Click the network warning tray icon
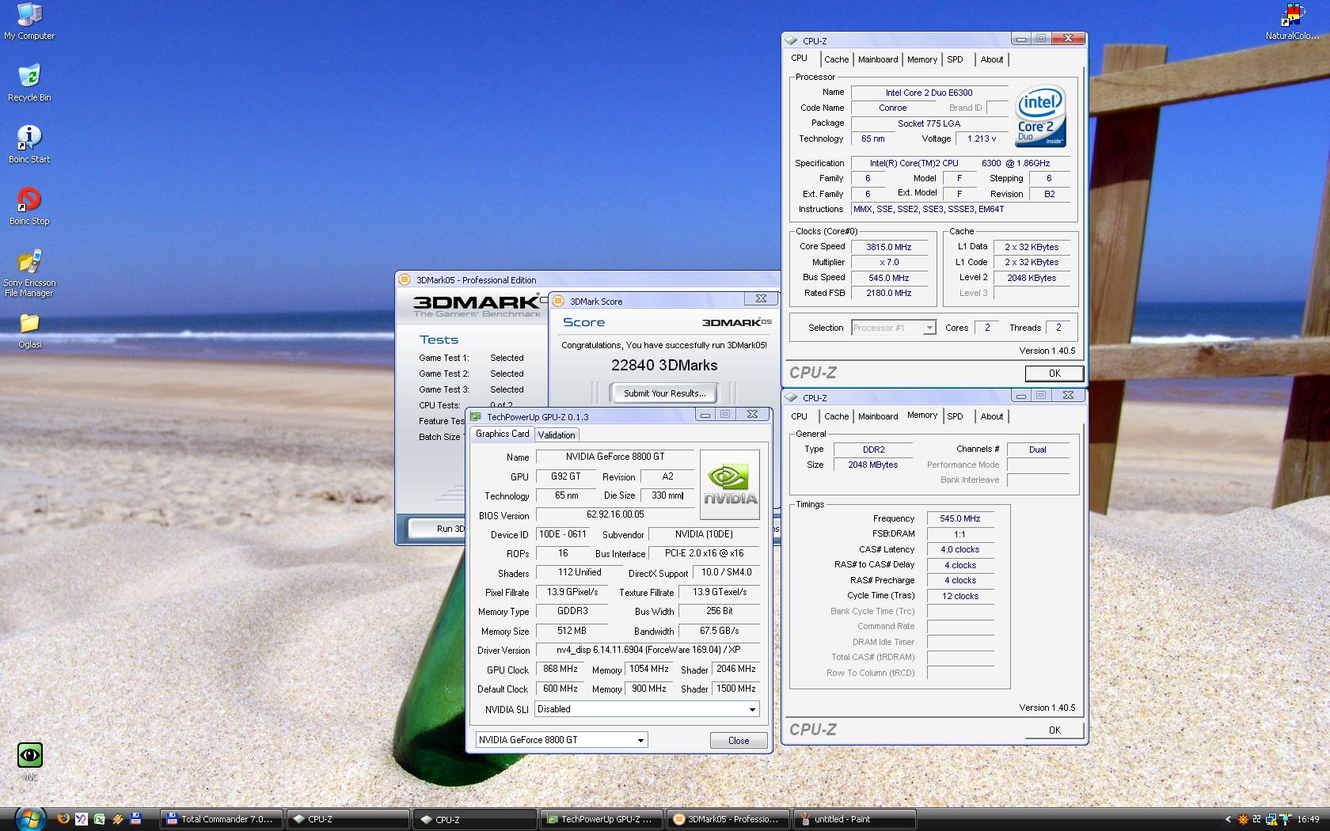 point(1271,819)
